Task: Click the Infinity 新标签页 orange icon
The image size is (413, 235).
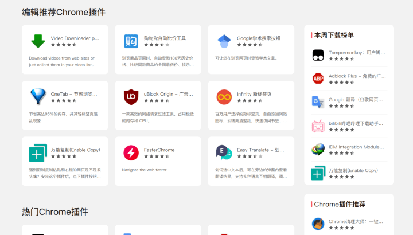Action: point(224,97)
